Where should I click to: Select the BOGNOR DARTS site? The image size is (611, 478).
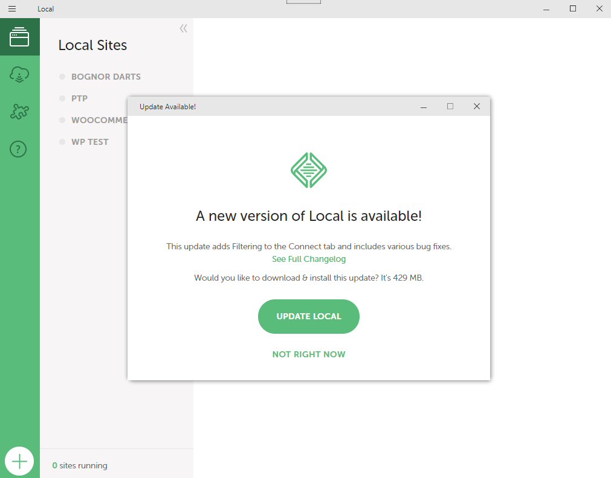click(106, 77)
